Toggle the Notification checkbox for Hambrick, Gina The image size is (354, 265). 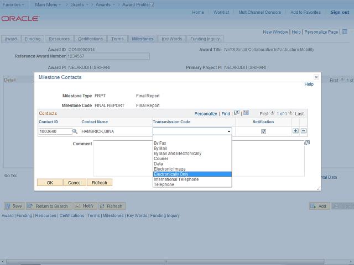point(263,131)
